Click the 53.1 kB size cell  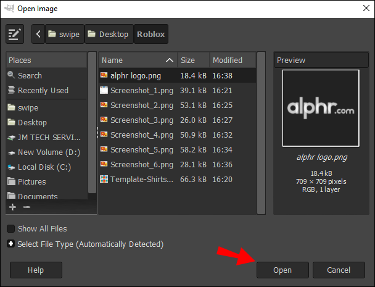coord(193,106)
